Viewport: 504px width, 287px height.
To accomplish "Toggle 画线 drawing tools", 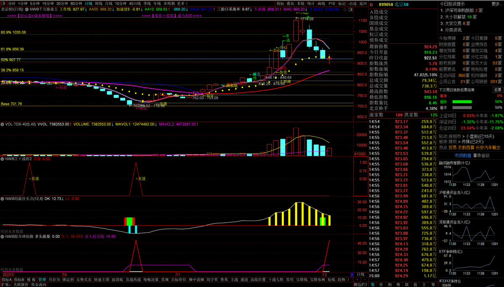I will (x=321, y=3).
